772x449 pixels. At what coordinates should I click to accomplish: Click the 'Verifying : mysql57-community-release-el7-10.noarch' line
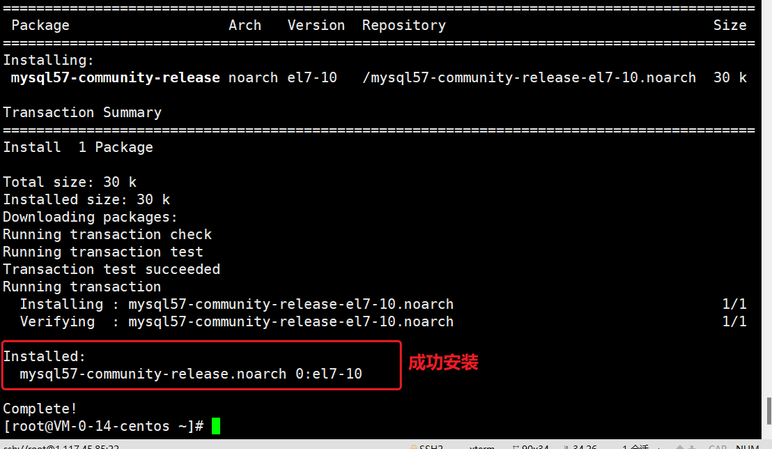click(236, 321)
